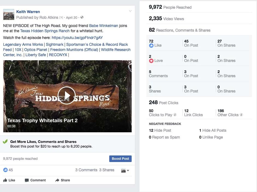Click the [?] help marker beside Rob Atkins

point(61,17)
